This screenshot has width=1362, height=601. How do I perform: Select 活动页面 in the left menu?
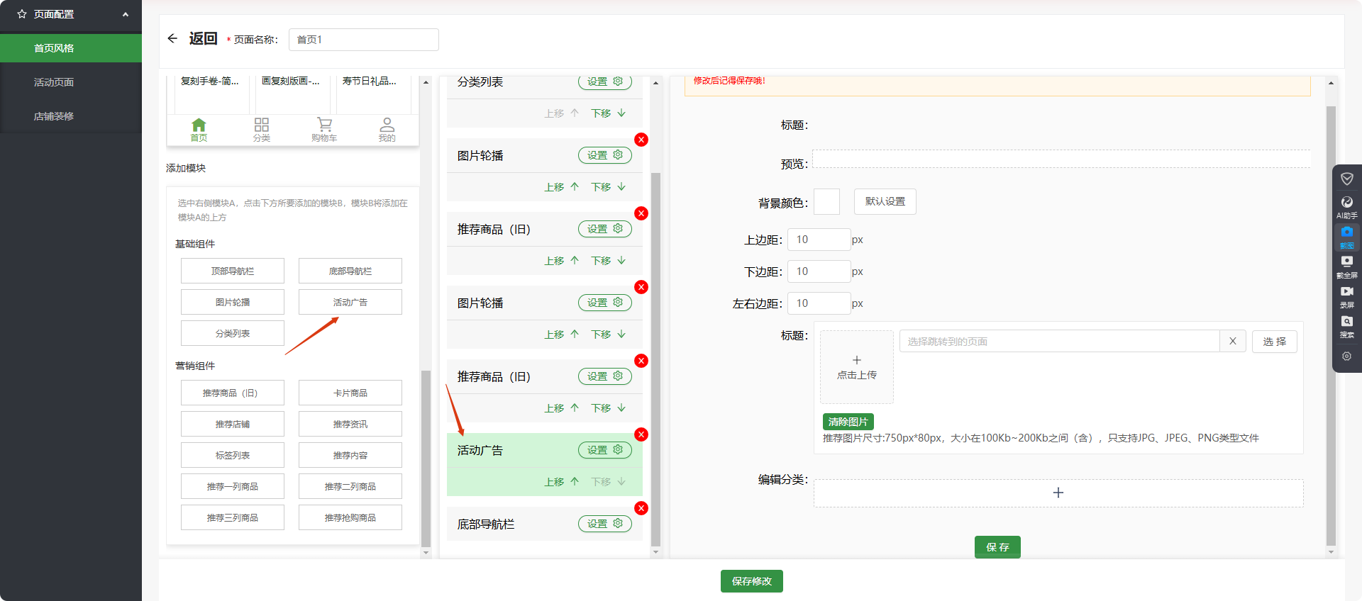pyautogui.click(x=54, y=82)
